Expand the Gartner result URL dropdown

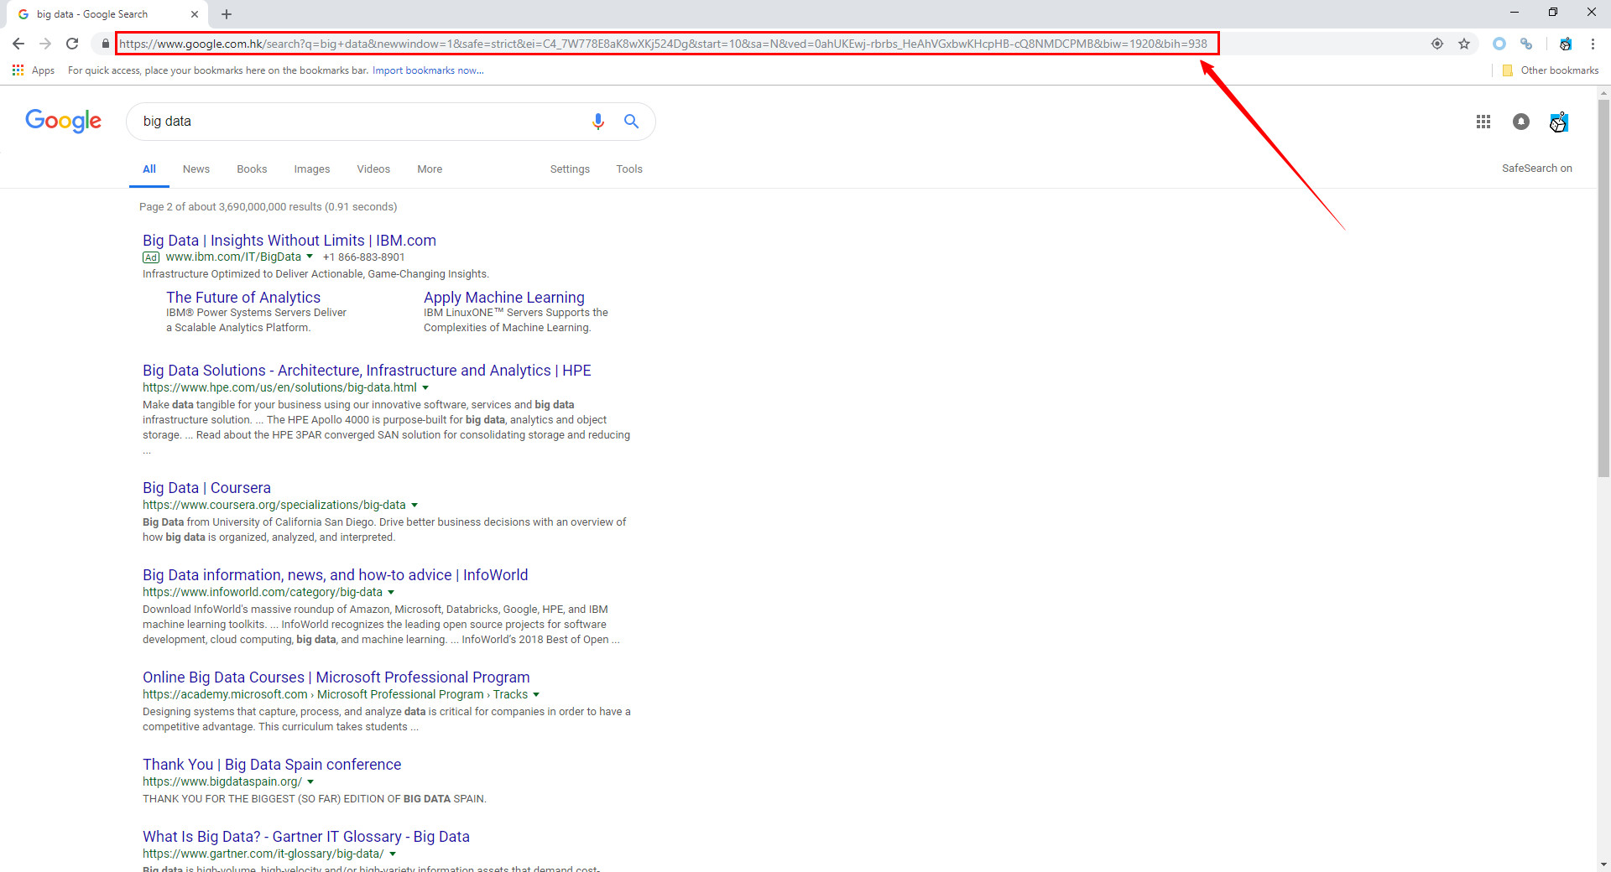(x=393, y=854)
